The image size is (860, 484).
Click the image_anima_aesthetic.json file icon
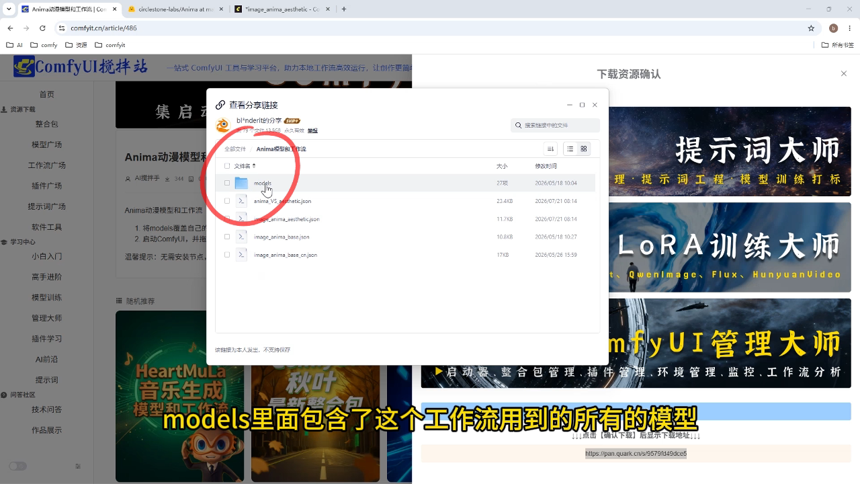[x=241, y=219]
